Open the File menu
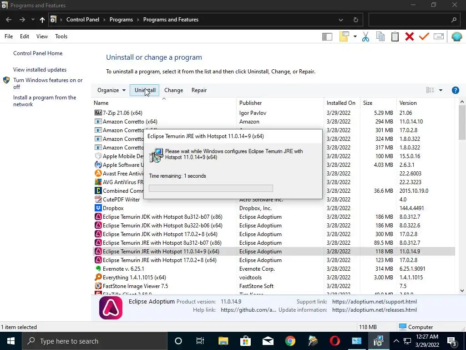 [9, 36]
